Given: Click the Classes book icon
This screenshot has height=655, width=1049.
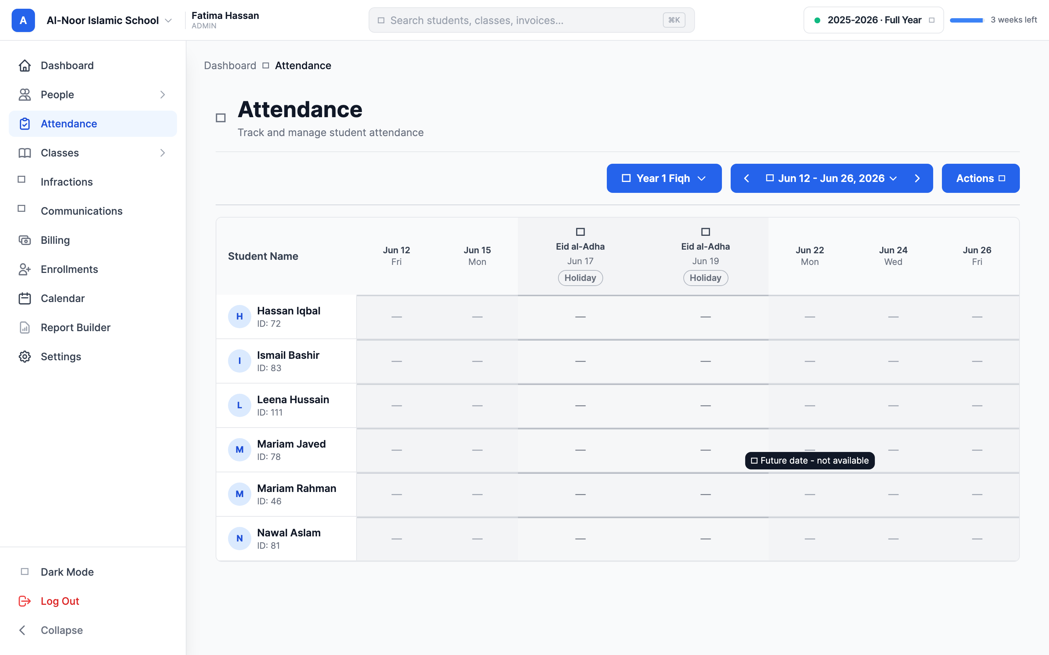Looking at the screenshot, I should coord(25,153).
